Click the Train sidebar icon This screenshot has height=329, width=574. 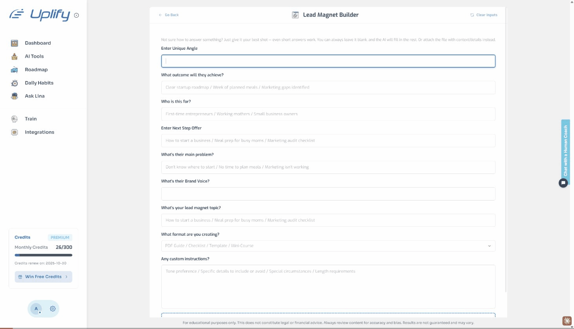point(15,119)
